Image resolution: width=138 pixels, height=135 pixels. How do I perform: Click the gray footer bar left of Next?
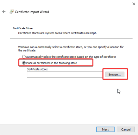click(x=48, y=129)
